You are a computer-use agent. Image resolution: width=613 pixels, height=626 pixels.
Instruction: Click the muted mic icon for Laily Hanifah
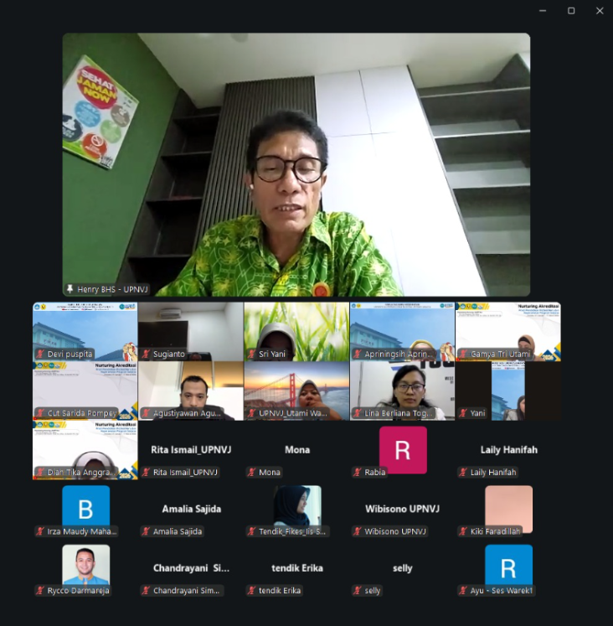462,473
